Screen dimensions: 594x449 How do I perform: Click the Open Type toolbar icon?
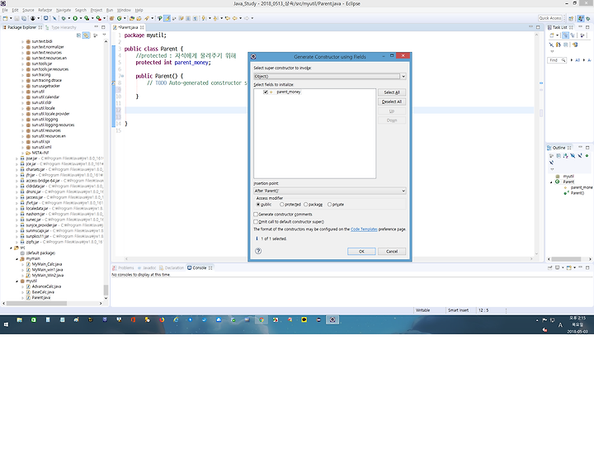point(132,18)
